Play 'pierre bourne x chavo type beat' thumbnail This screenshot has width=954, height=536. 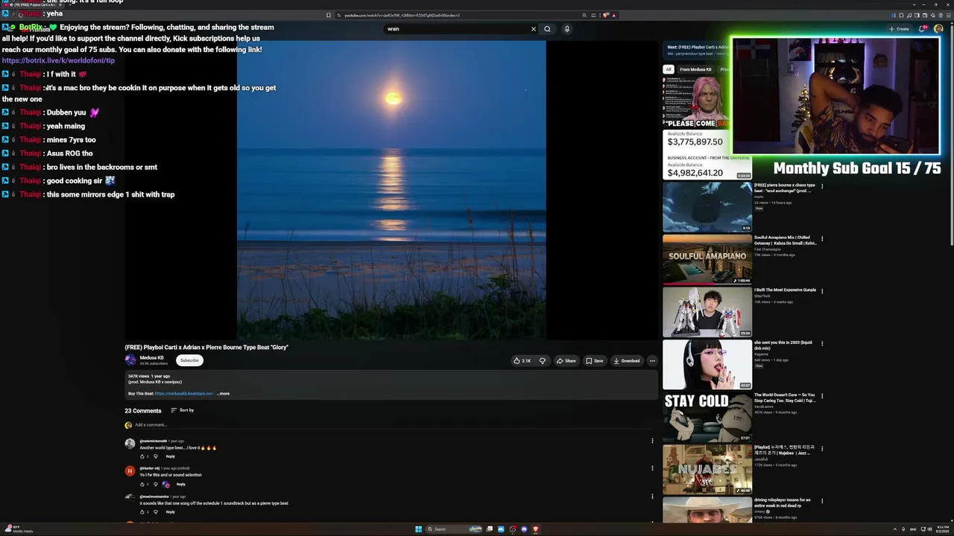(x=707, y=207)
